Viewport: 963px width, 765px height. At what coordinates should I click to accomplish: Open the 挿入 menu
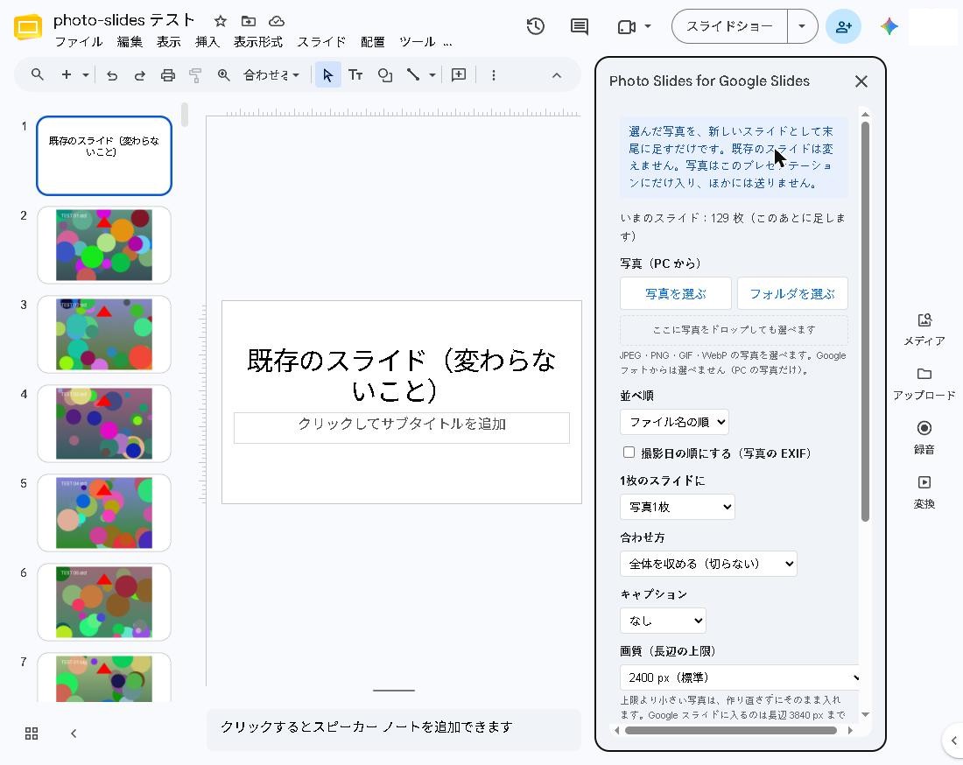click(207, 42)
